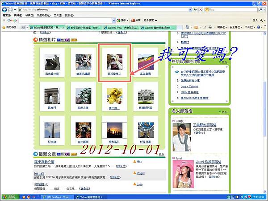Open a new blank browser tab
The width and height of the screenshot is (268, 201).
(x=180, y=28)
